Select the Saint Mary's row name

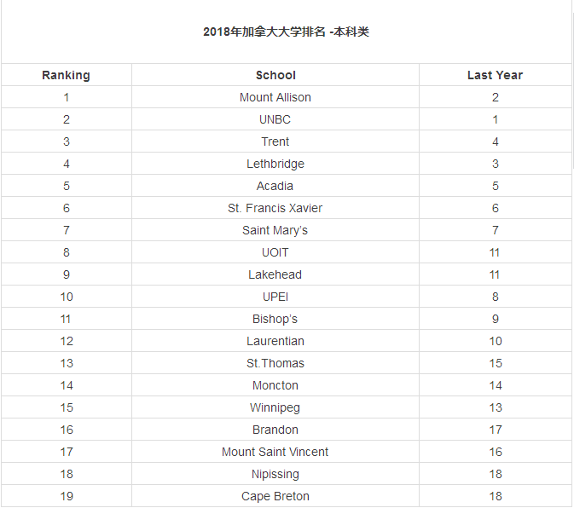click(x=275, y=230)
